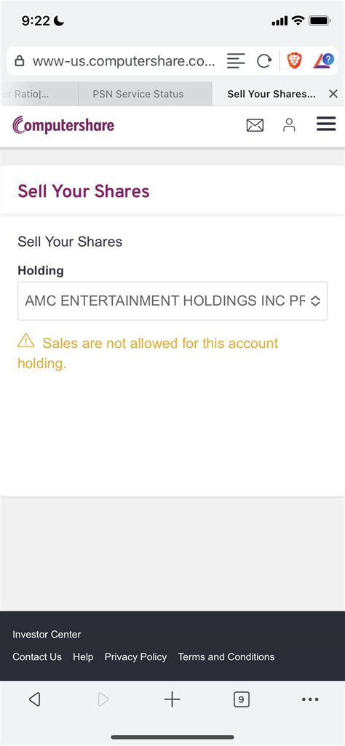Expand the hamburger navigation menu
The image size is (345, 746).
tap(326, 124)
